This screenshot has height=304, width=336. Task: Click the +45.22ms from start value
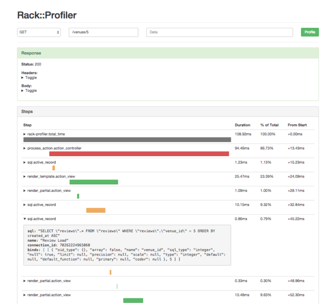pos(296,219)
